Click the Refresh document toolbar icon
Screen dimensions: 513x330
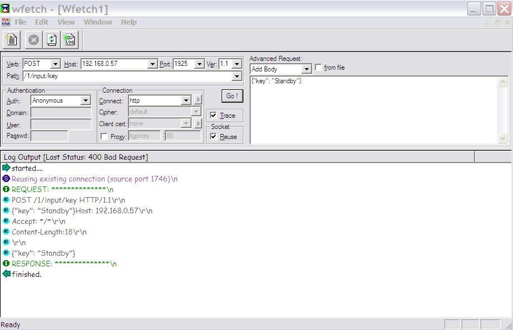click(x=52, y=40)
